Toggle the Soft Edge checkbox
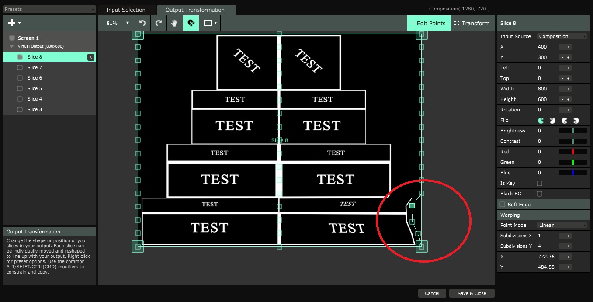This screenshot has width=593, height=302. (x=503, y=205)
